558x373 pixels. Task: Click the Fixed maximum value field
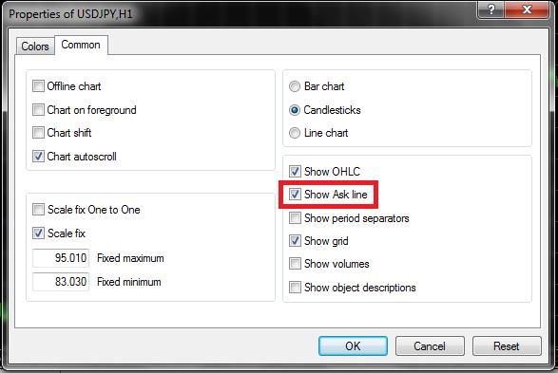61,258
